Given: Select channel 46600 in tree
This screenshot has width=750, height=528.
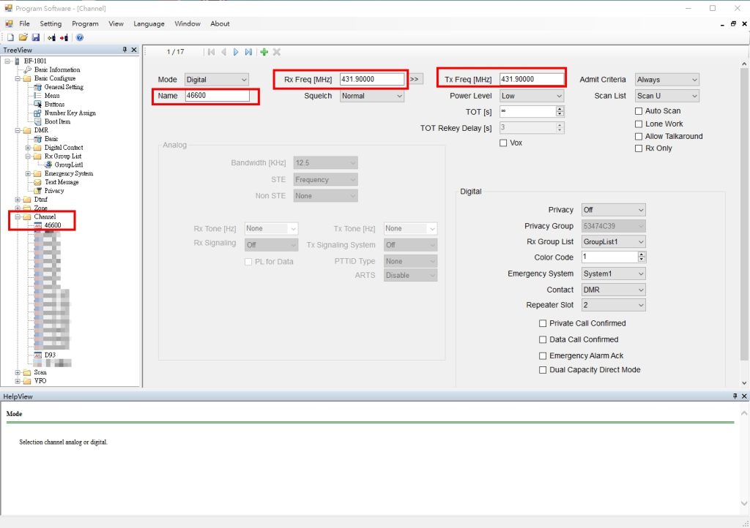Looking at the screenshot, I should click(53, 225).
